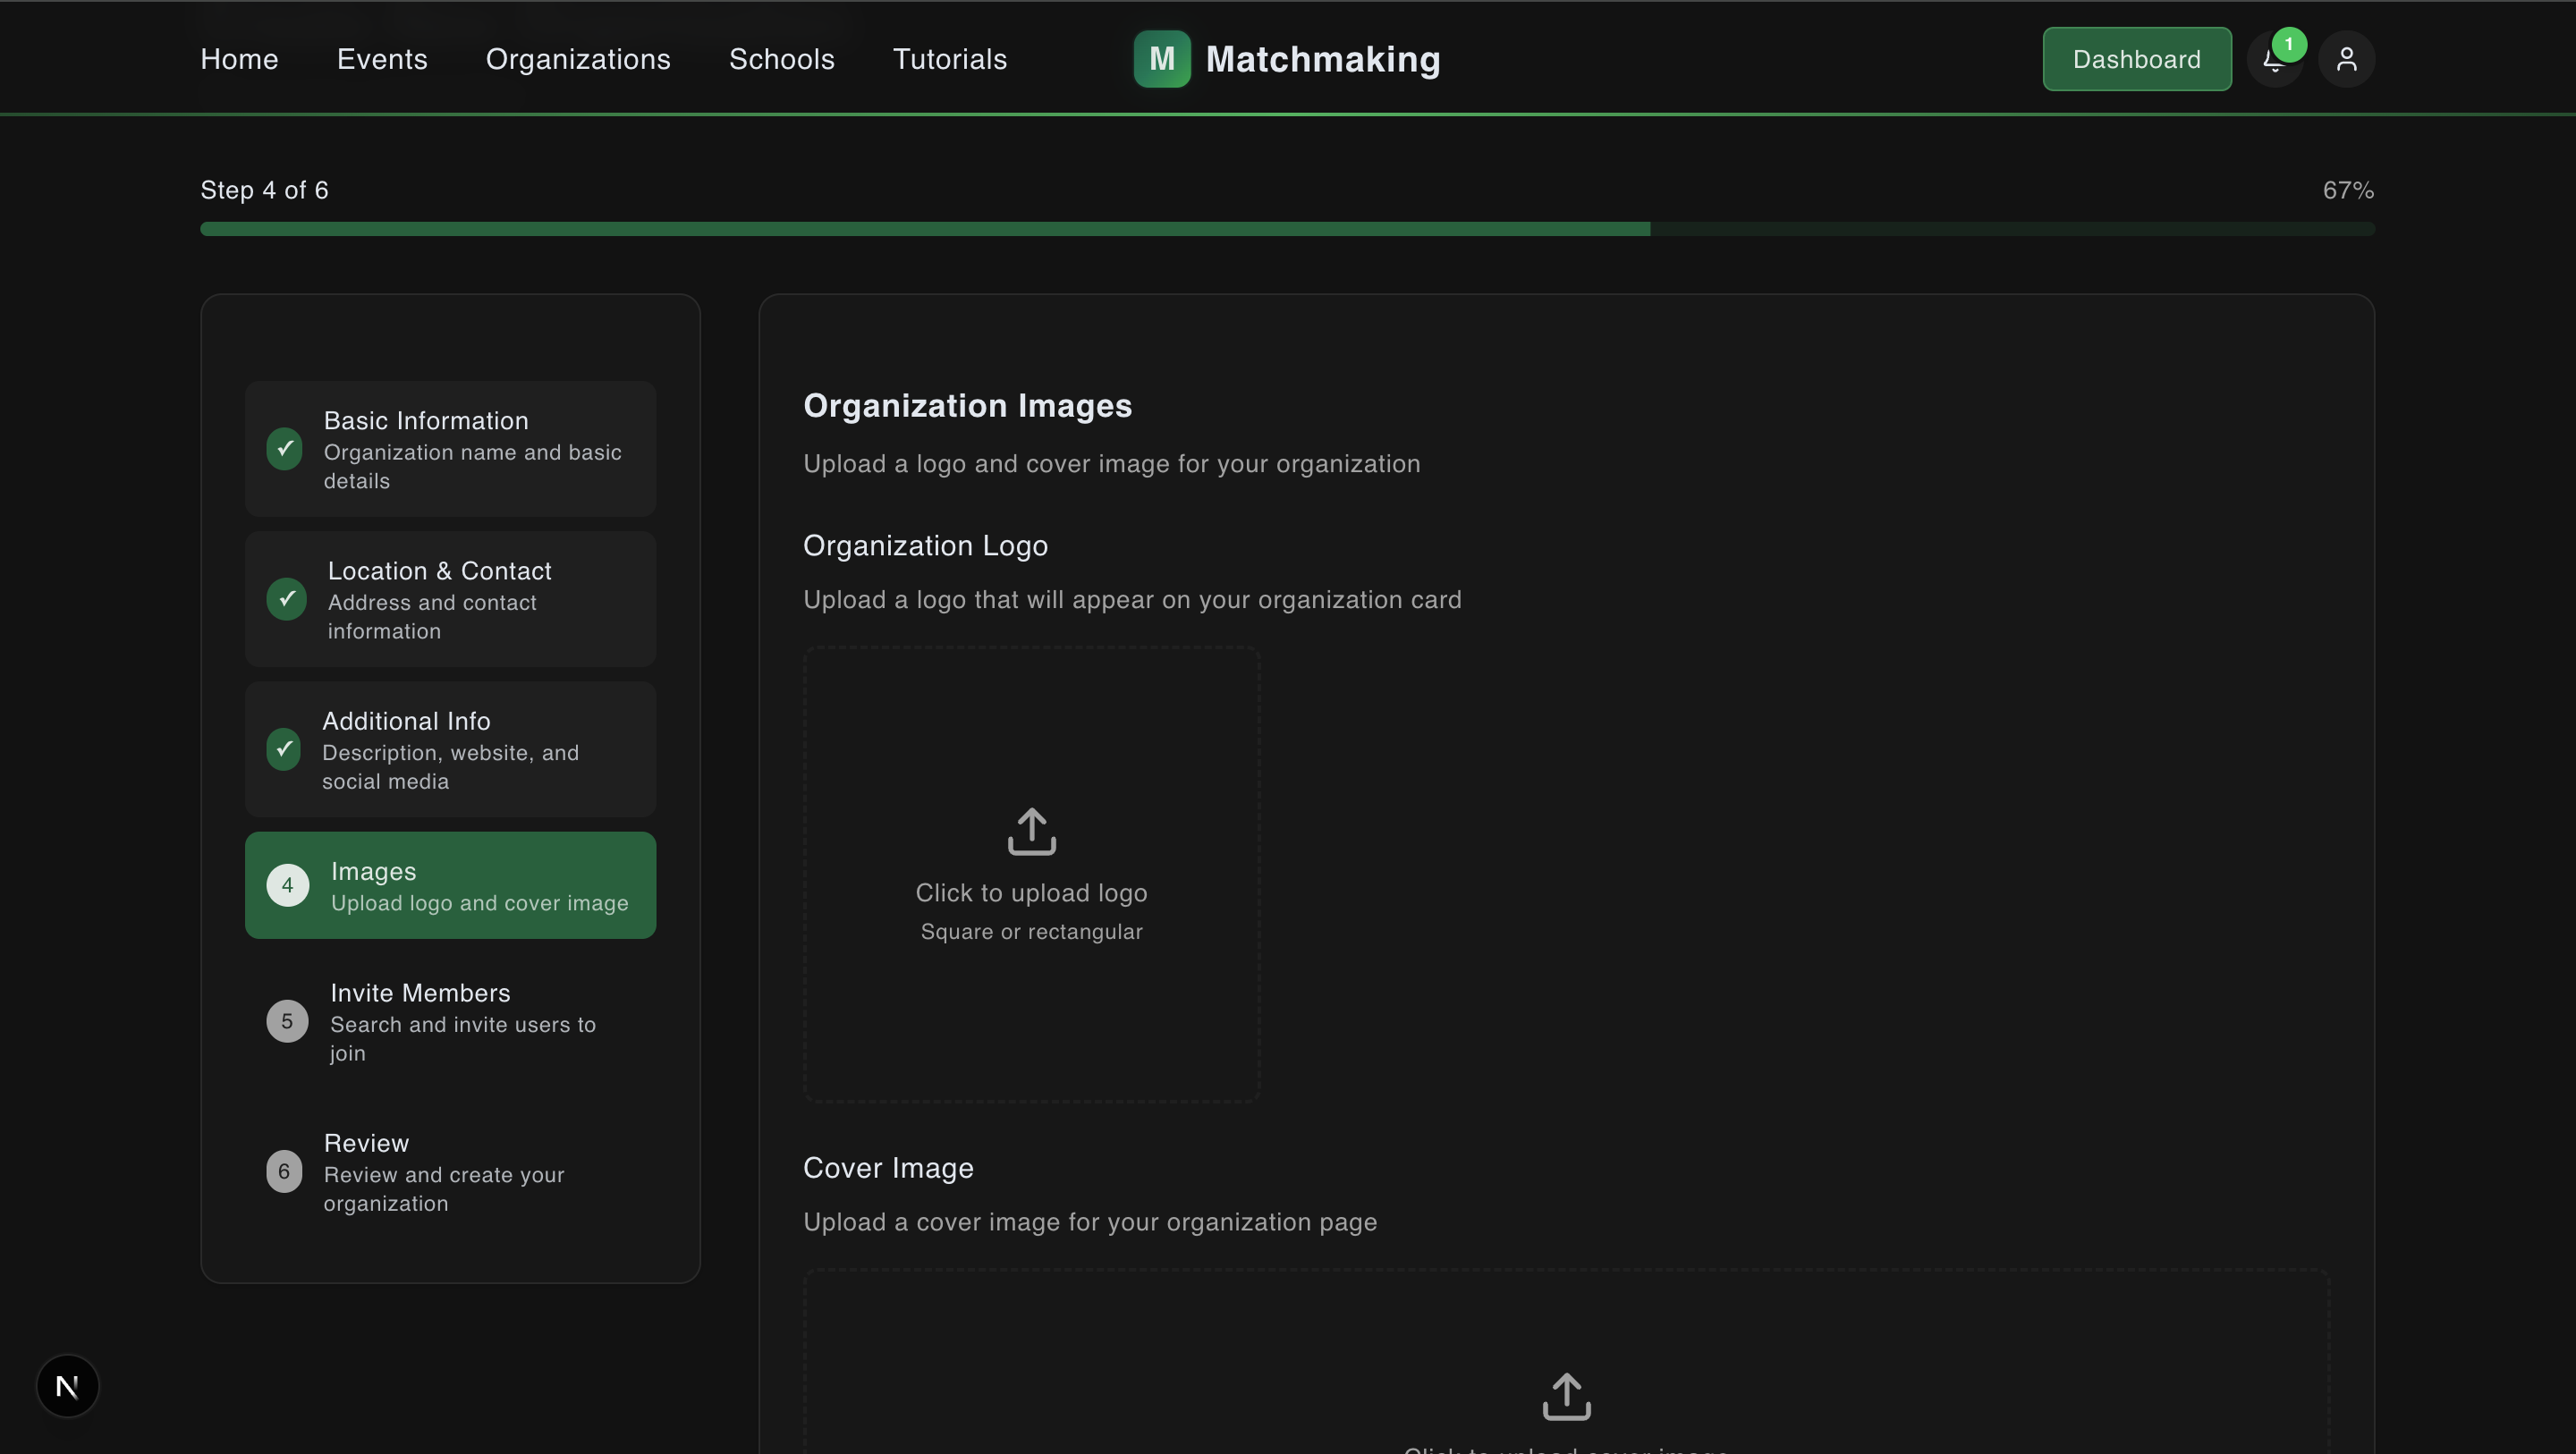The image size is (2576, 1454).
Task: Click the 'Organization Logo' heading
Action: click(925, 545)
